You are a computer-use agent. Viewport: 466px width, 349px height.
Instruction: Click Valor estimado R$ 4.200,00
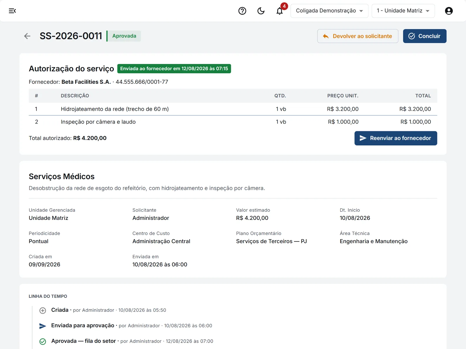pyautogui.click(x=252, y=218)
